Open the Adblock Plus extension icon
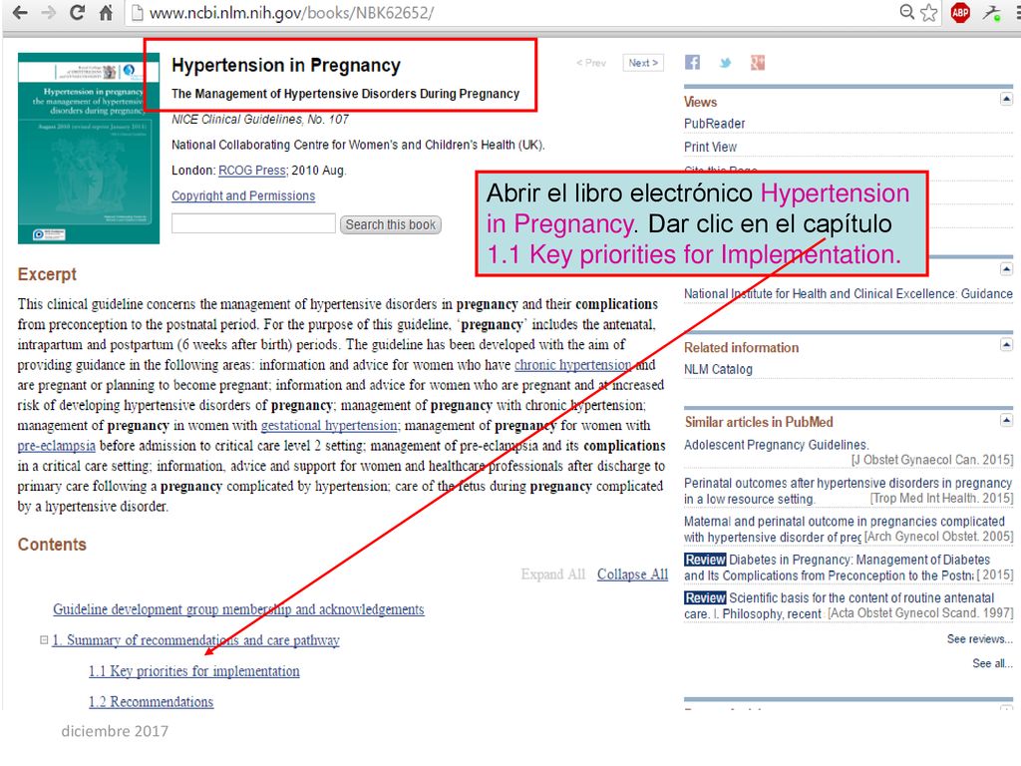This screenshot has width=1021, height=766. (x=960, y=12)
